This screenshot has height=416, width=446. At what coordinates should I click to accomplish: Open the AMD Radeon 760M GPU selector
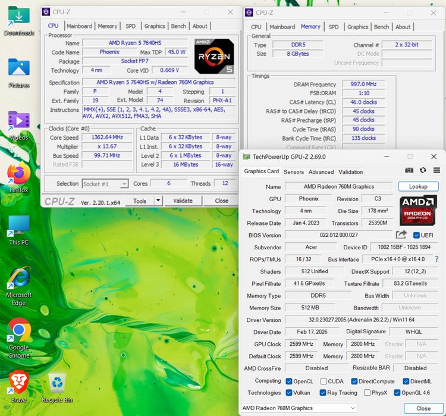299,408
